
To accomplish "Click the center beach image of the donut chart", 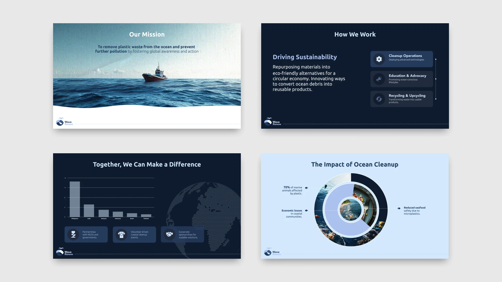I will click(350, 210).
